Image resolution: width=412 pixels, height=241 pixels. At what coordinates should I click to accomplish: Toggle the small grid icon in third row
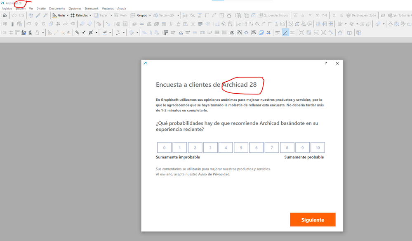point(11,33)
